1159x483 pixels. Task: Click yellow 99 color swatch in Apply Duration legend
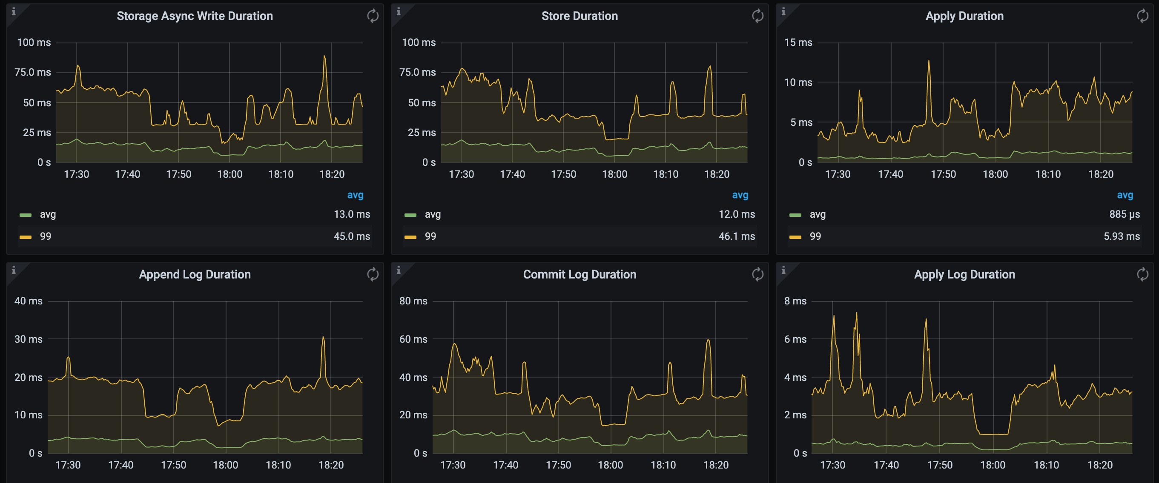795,237
